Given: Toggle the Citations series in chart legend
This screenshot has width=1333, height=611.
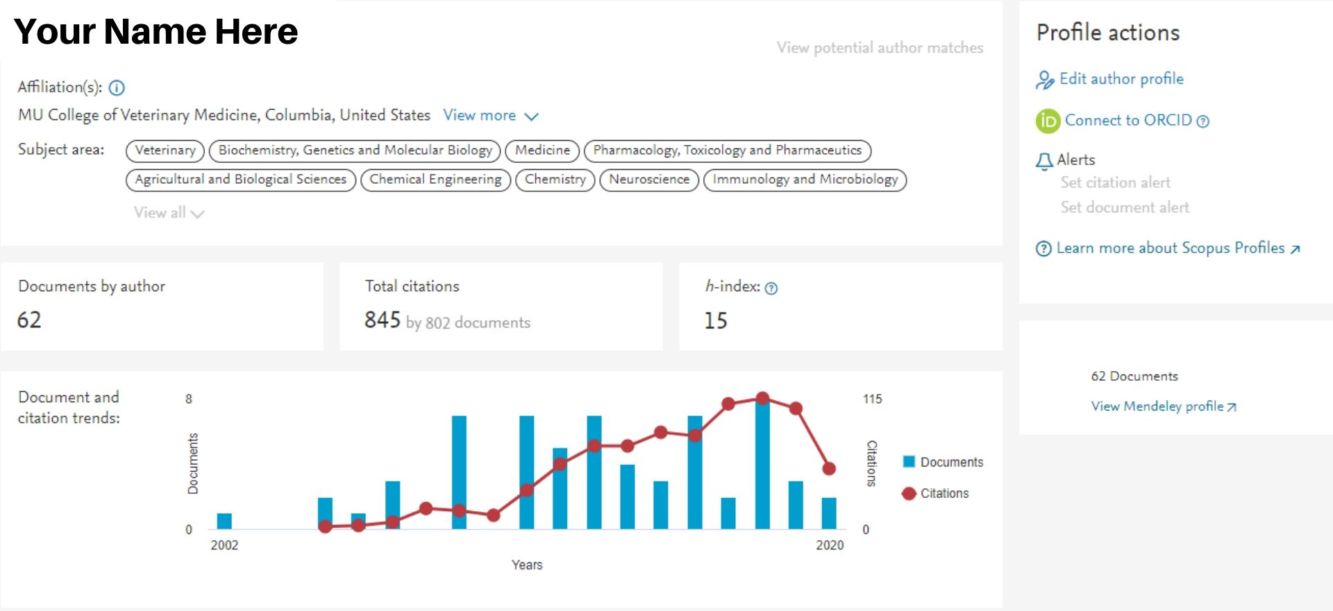Looking at the screenshot, I should pos(935,493).
